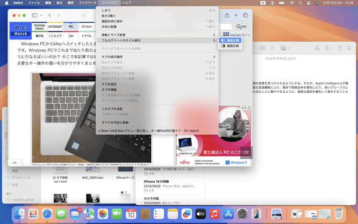Open Freeform from the Dock
The image size is (358, 224).
click(187, 214)
